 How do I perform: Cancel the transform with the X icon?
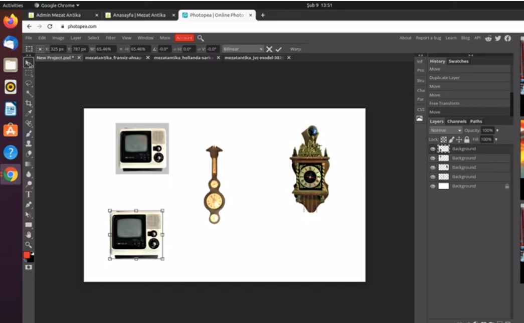[x=269, y=49]
